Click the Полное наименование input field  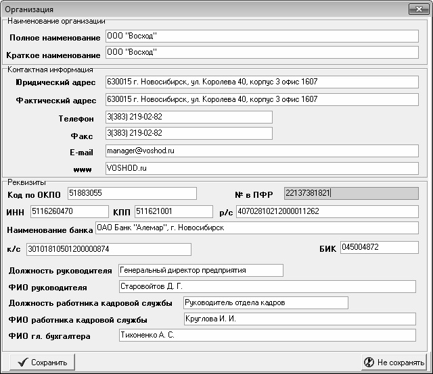click(262, 36)
